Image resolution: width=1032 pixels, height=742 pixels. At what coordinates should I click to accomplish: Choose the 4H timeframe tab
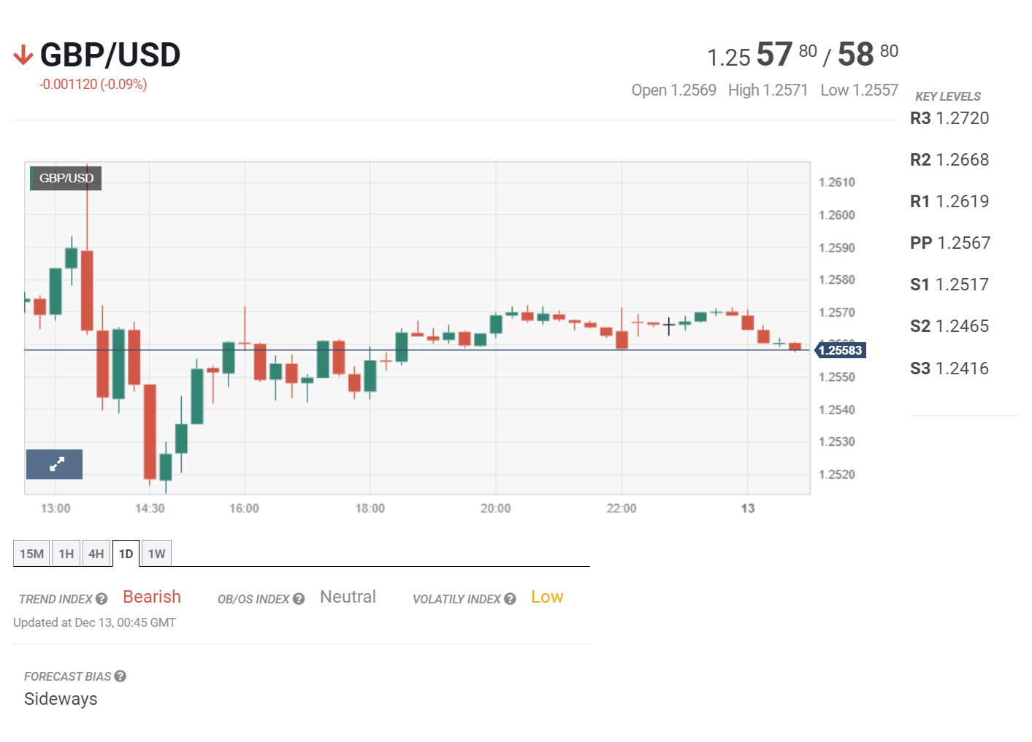[96, 554]
